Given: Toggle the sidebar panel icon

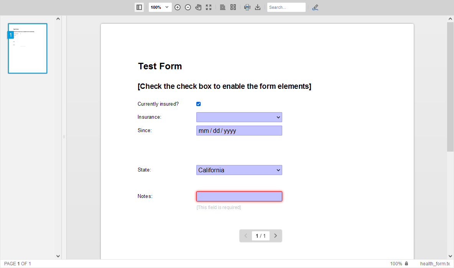Looking at the screenshot, I should pyautogui.click(x=139, y=7).
